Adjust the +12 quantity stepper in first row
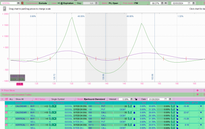The width and height of the screenshot is (205, 129). [51, 106]
